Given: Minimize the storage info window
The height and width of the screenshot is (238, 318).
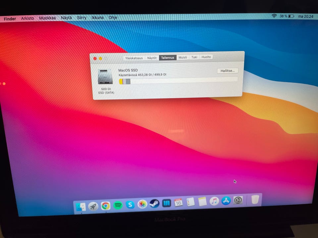Looking at the screenshot, I should 100,59.
